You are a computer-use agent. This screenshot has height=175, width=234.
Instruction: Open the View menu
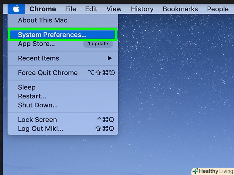tap(114, 9)
